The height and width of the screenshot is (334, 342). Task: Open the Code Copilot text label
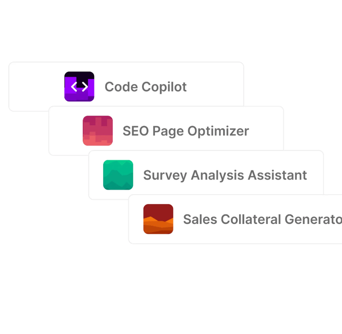pos(146,87)
